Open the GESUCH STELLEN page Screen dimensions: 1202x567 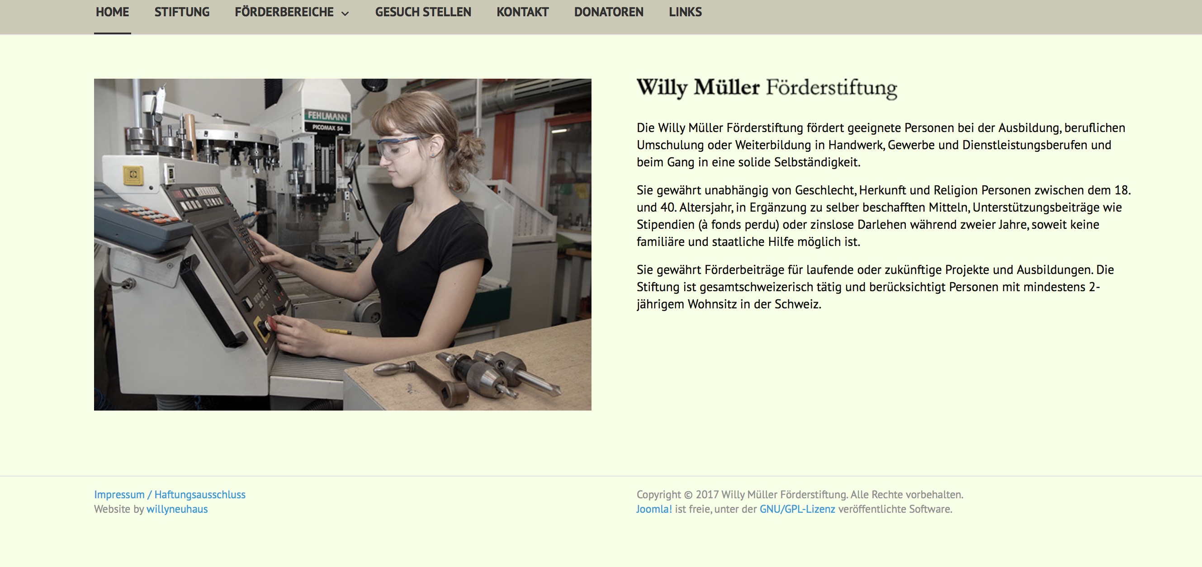[423, 12]
